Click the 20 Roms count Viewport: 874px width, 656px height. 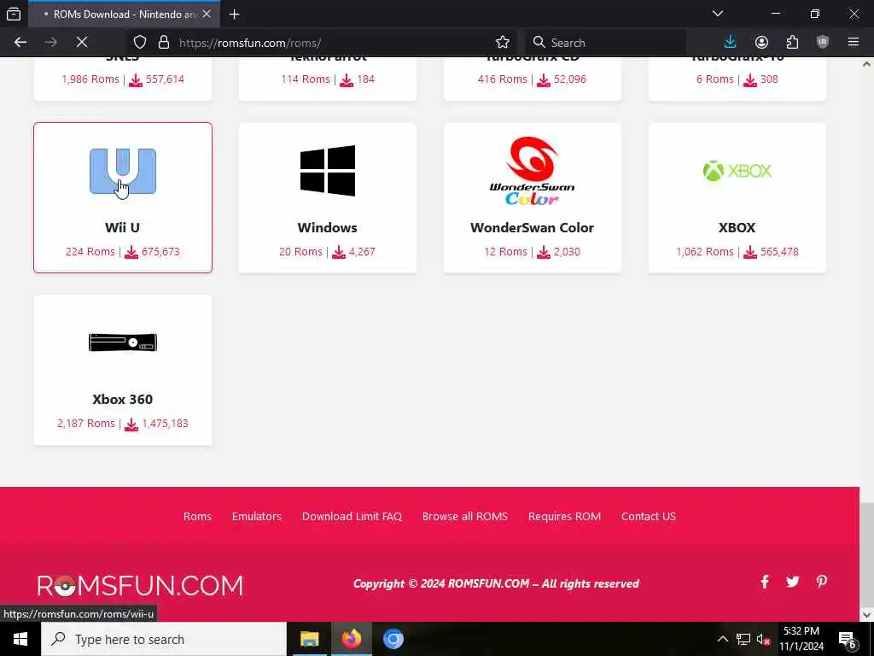tap(300, 252)
